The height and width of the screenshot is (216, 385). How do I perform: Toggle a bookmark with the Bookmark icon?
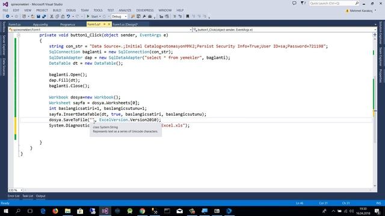coord(188,16)
